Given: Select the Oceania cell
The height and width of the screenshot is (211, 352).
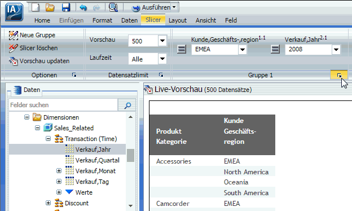Looking at the screenshot, I should [236, 182].
